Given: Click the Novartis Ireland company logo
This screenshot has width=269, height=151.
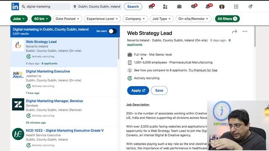Looking at the screenshot, I should 18,45.
